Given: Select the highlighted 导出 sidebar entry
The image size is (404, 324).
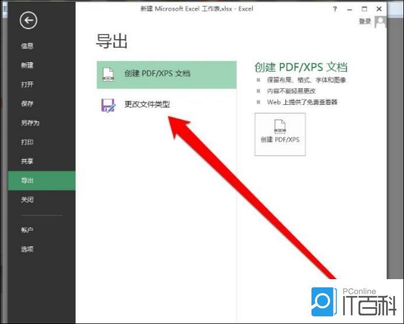Looking at the screenshot, I should click(x=42, y=181).
